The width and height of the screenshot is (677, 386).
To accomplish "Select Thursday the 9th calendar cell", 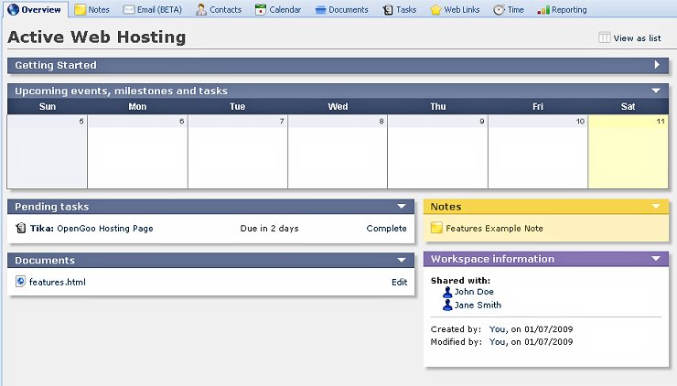I will (438, 152).
